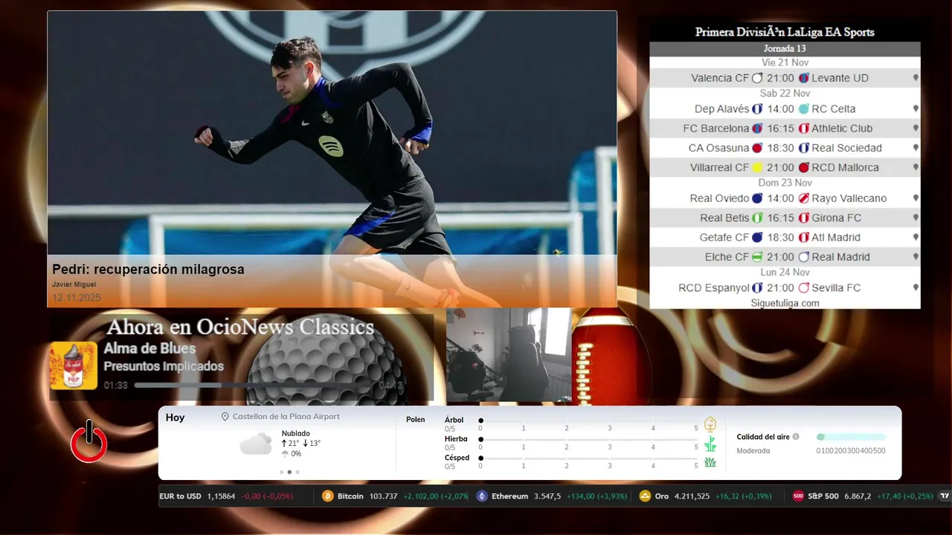Viewport: 952px width, 535px height.
Task: Click the Real Sociedad team badge
Action: coord(804,148)
